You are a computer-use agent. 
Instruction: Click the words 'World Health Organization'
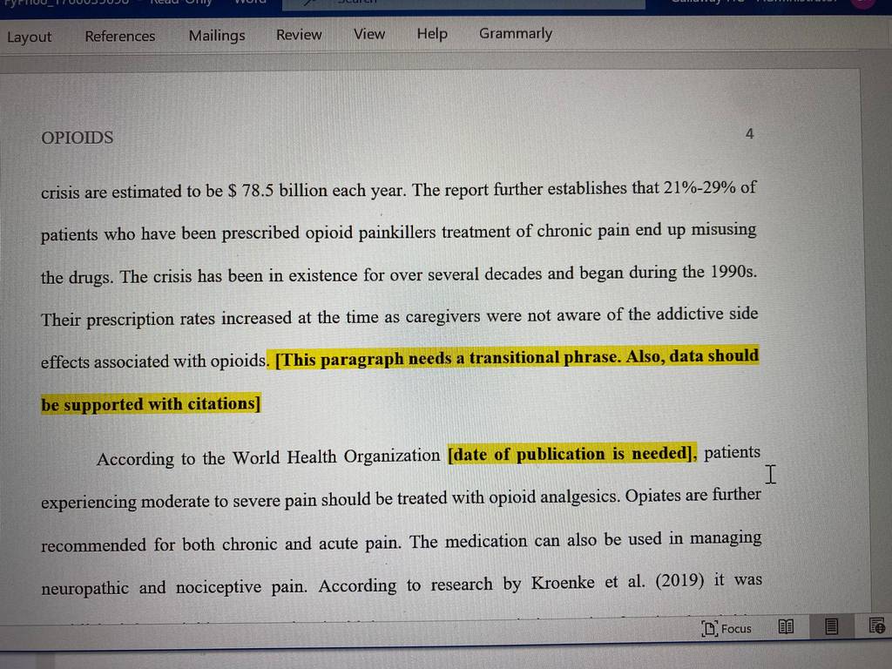(336, 456)
